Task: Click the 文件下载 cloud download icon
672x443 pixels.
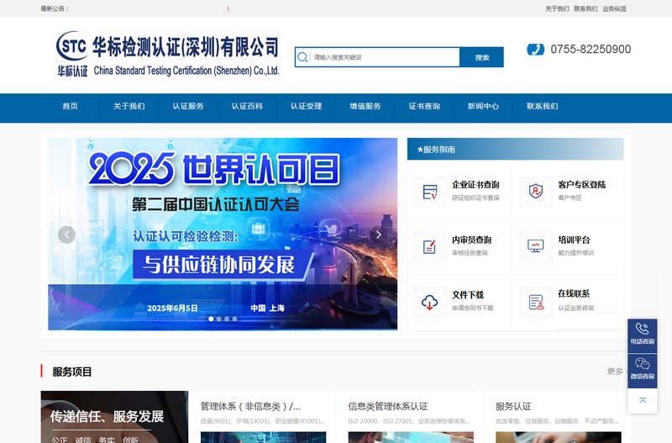Action: pos(429,302)
